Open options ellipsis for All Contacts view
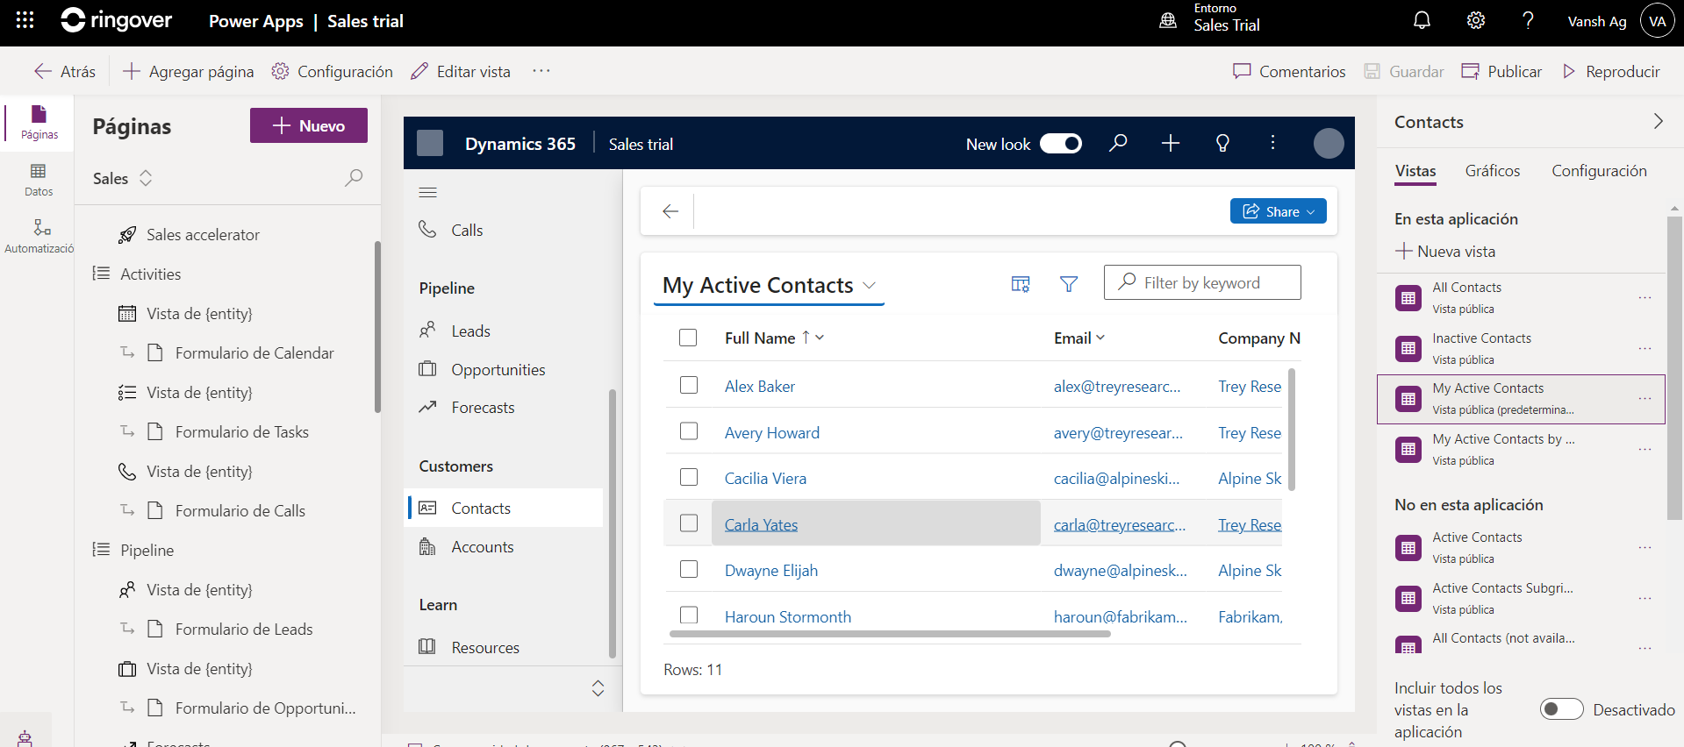Viewport: 1684px width, 747px height. [x=1645, y=297]
